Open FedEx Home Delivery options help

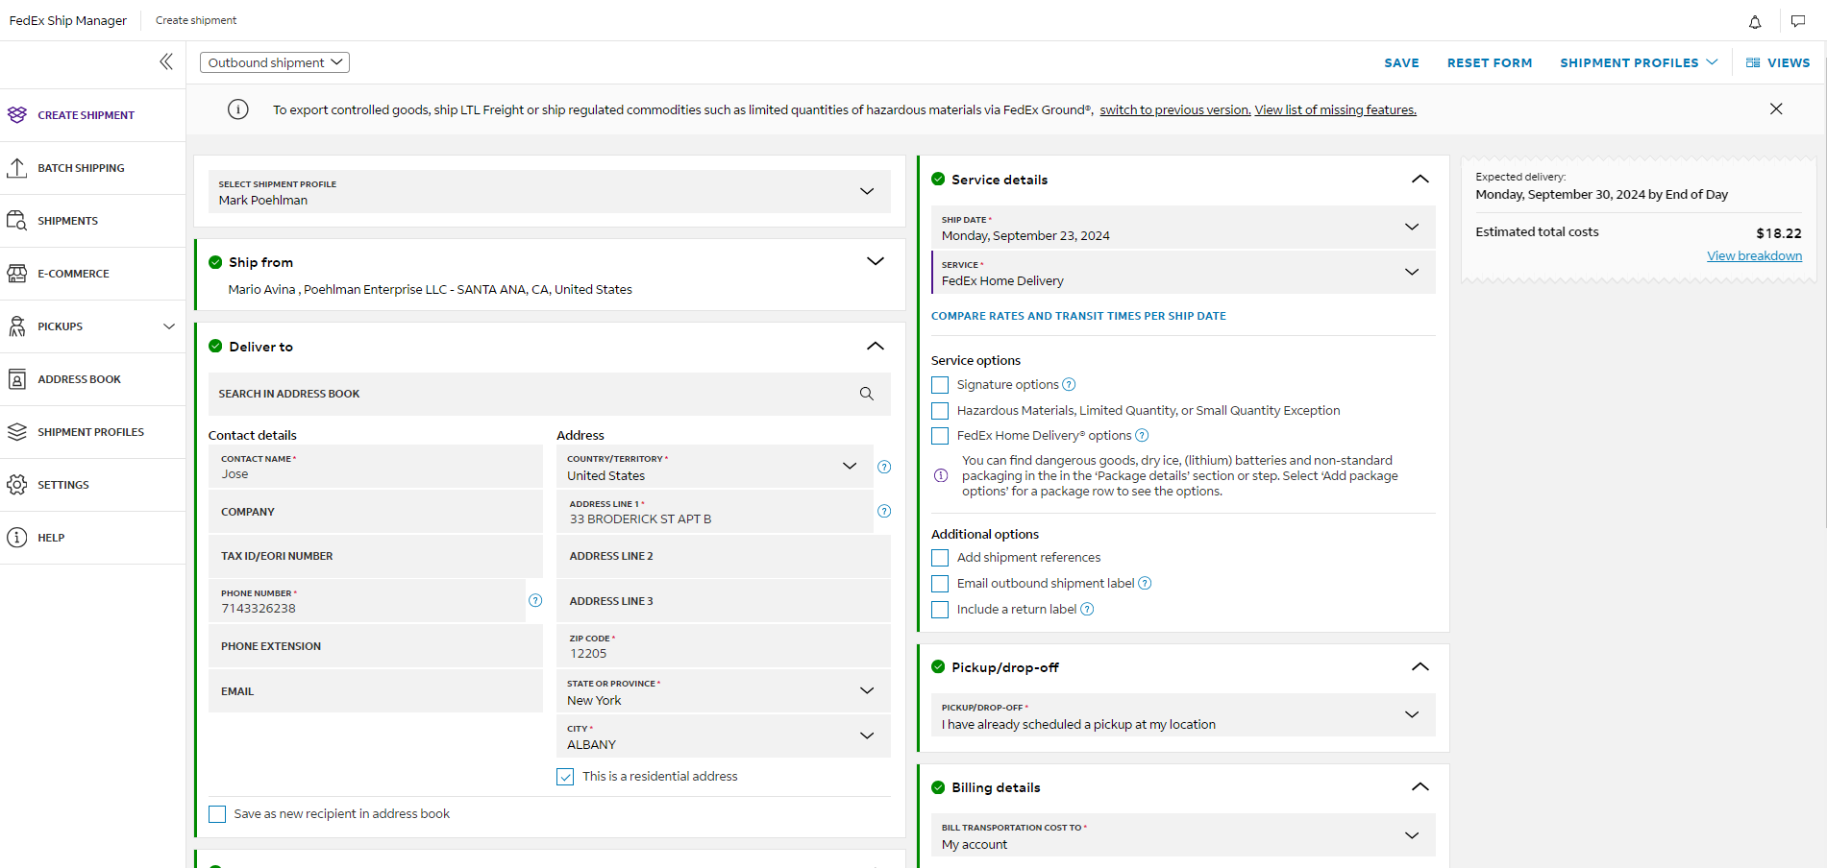point(1142,435)
